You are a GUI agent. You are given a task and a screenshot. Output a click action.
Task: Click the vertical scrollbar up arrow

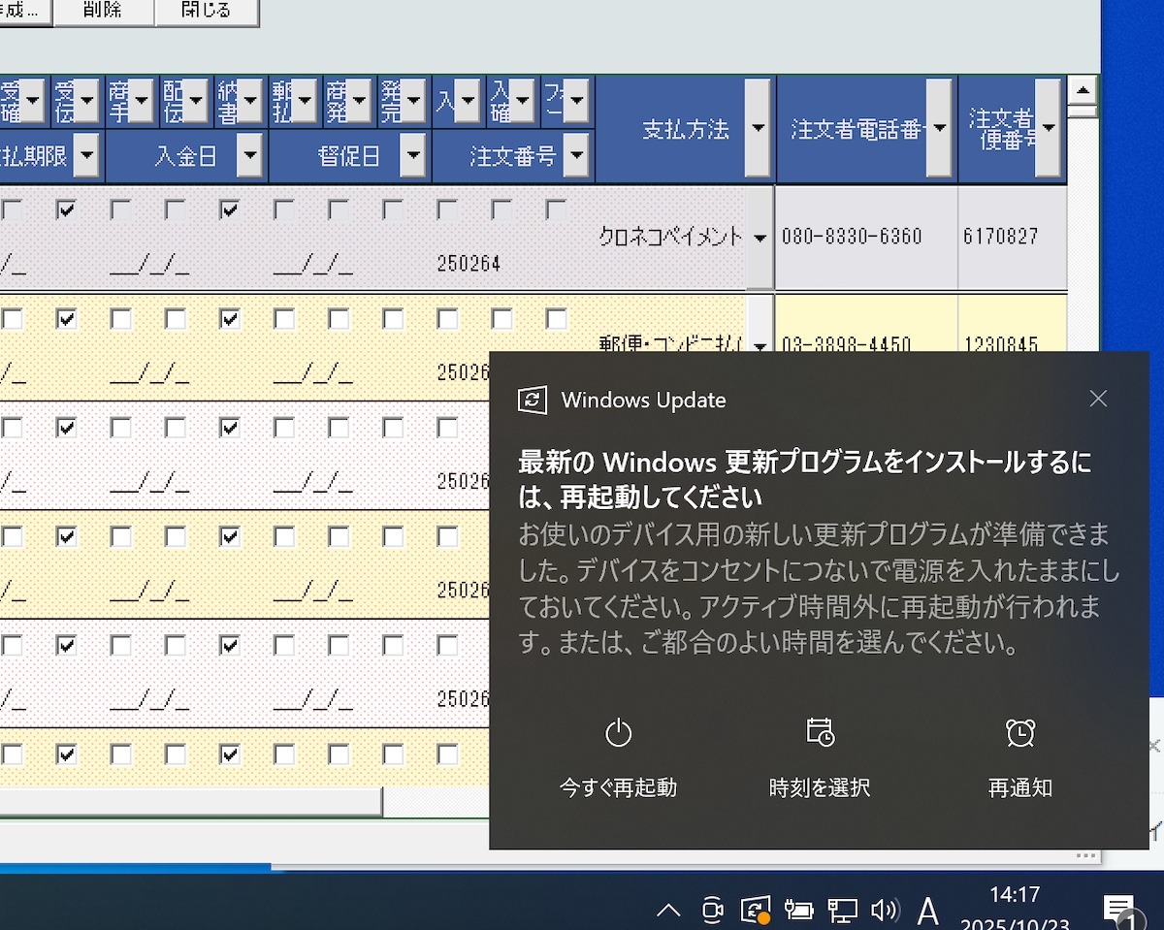tap(1082, 91)
